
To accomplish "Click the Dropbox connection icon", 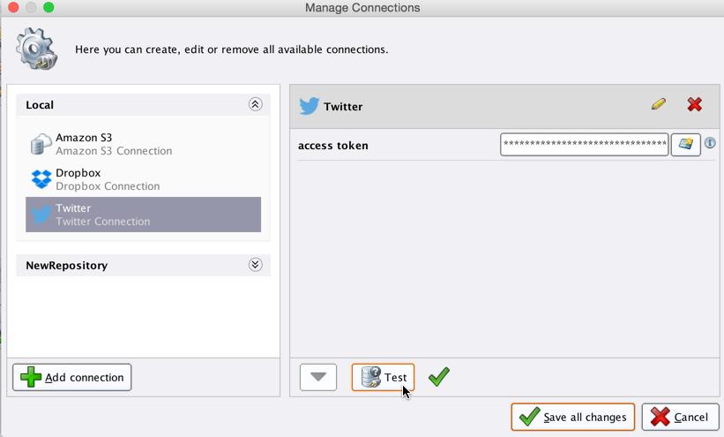I will 41,179.
